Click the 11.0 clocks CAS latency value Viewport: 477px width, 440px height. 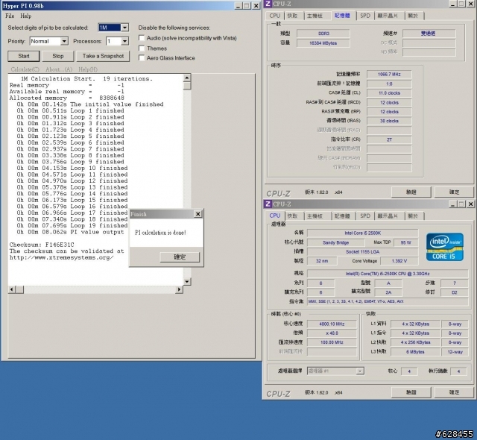click(389, 93)
